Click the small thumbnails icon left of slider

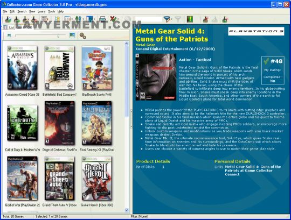coord(9,36)
